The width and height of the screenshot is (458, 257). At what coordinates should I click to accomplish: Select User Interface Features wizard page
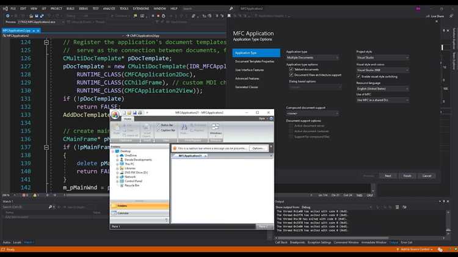pos(249,70)
